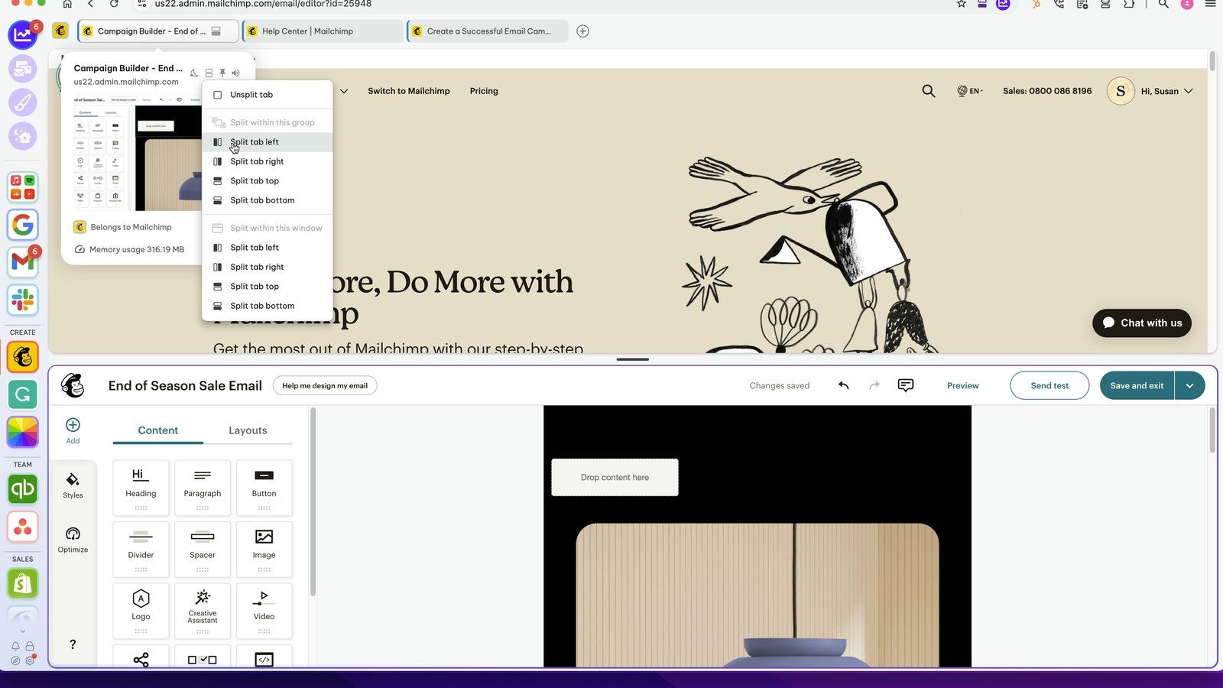Open the EN language selector
The image size is (1223, 688).
[970, 91]
